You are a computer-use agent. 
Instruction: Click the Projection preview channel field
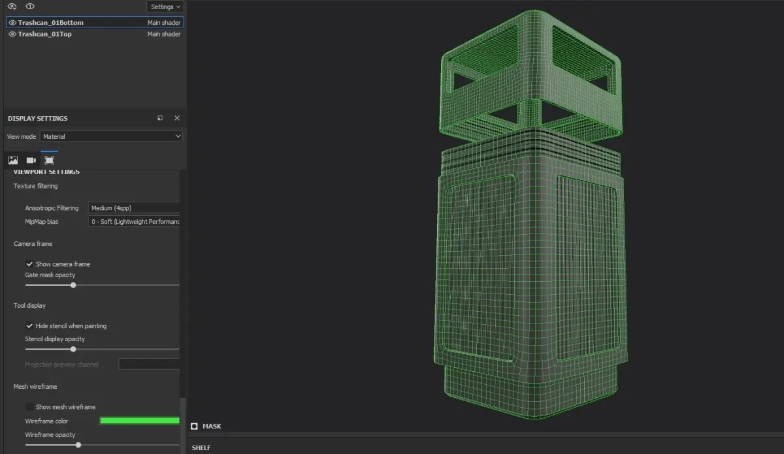point(149,364)
